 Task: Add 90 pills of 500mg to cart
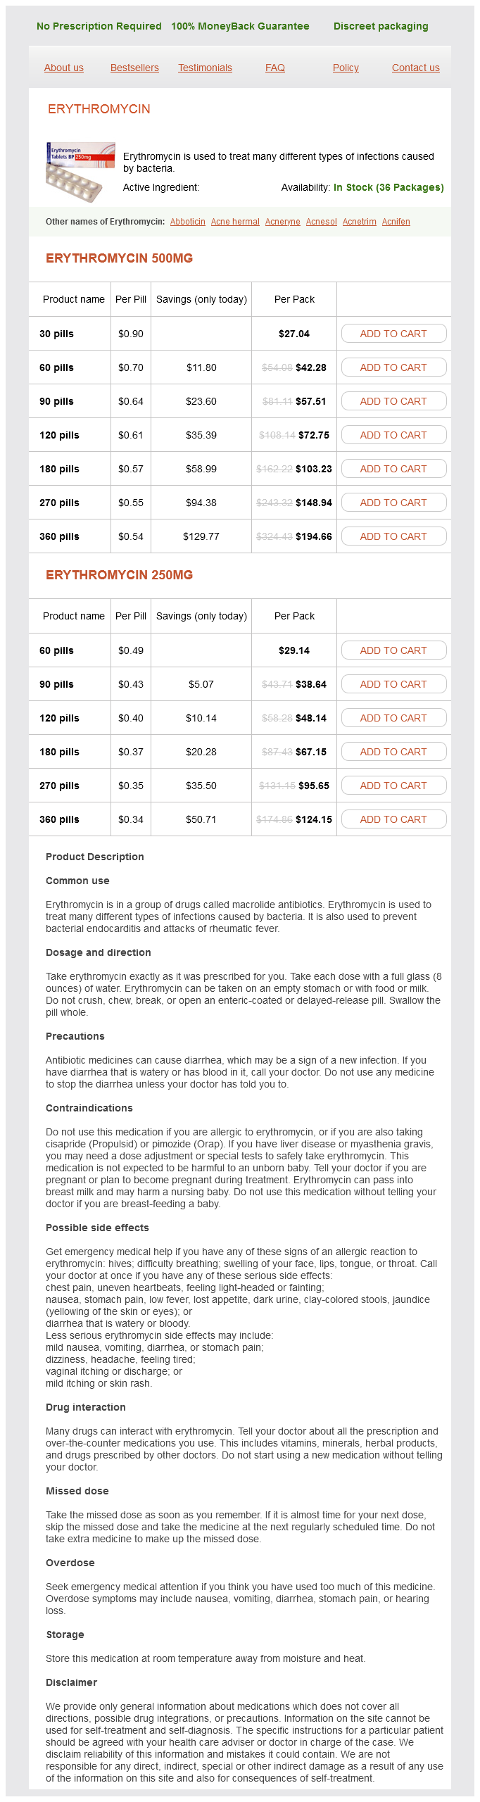coord(393,401)
